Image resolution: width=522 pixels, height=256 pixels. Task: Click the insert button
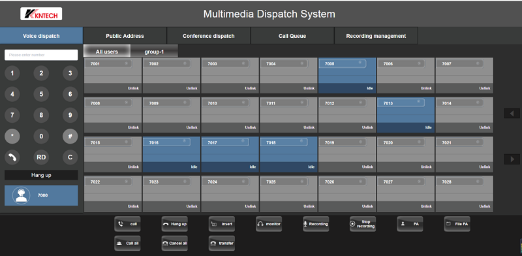[222, 224]
